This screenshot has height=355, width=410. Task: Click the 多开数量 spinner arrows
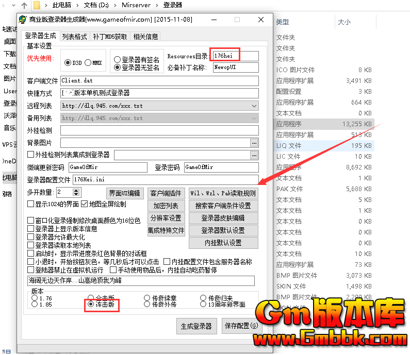click(76, 192)
